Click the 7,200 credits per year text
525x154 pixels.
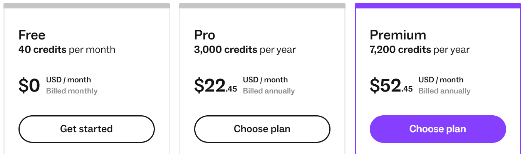[419, 50]
